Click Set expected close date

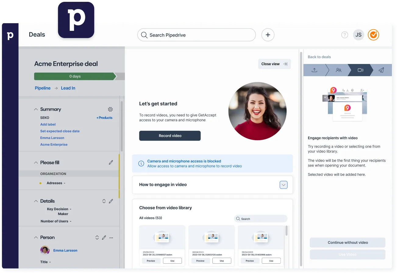pyautogui.click(x=60, y=131)
